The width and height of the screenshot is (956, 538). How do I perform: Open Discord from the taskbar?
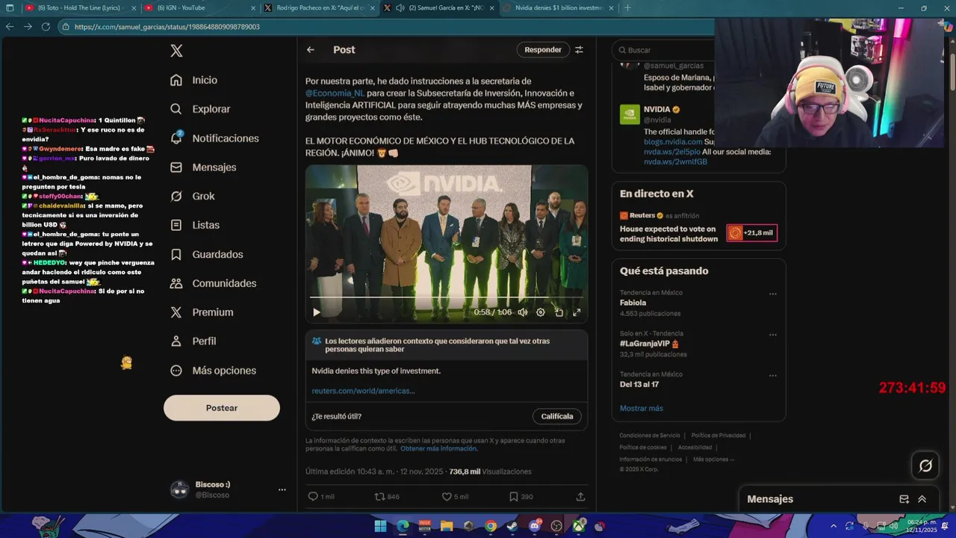(x=535, y=525)
